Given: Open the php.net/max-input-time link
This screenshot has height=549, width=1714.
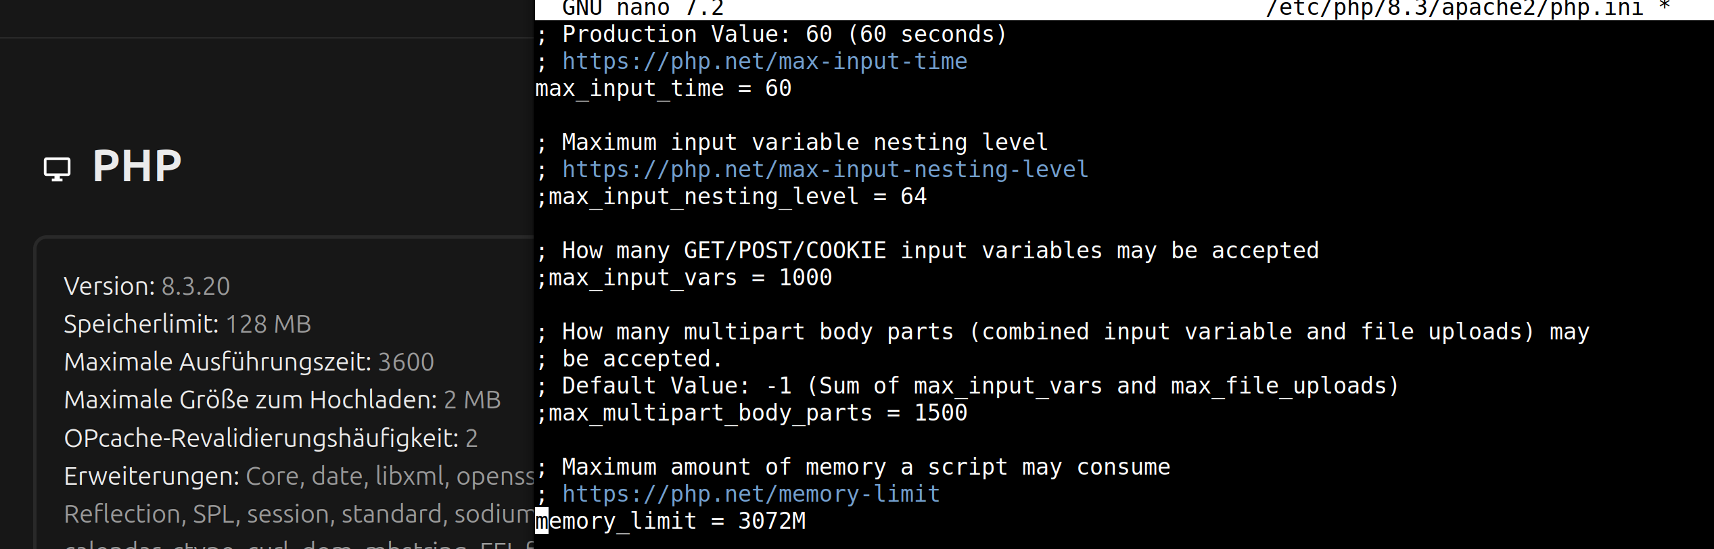Looking at the screenshot, I should pos(764,62).
